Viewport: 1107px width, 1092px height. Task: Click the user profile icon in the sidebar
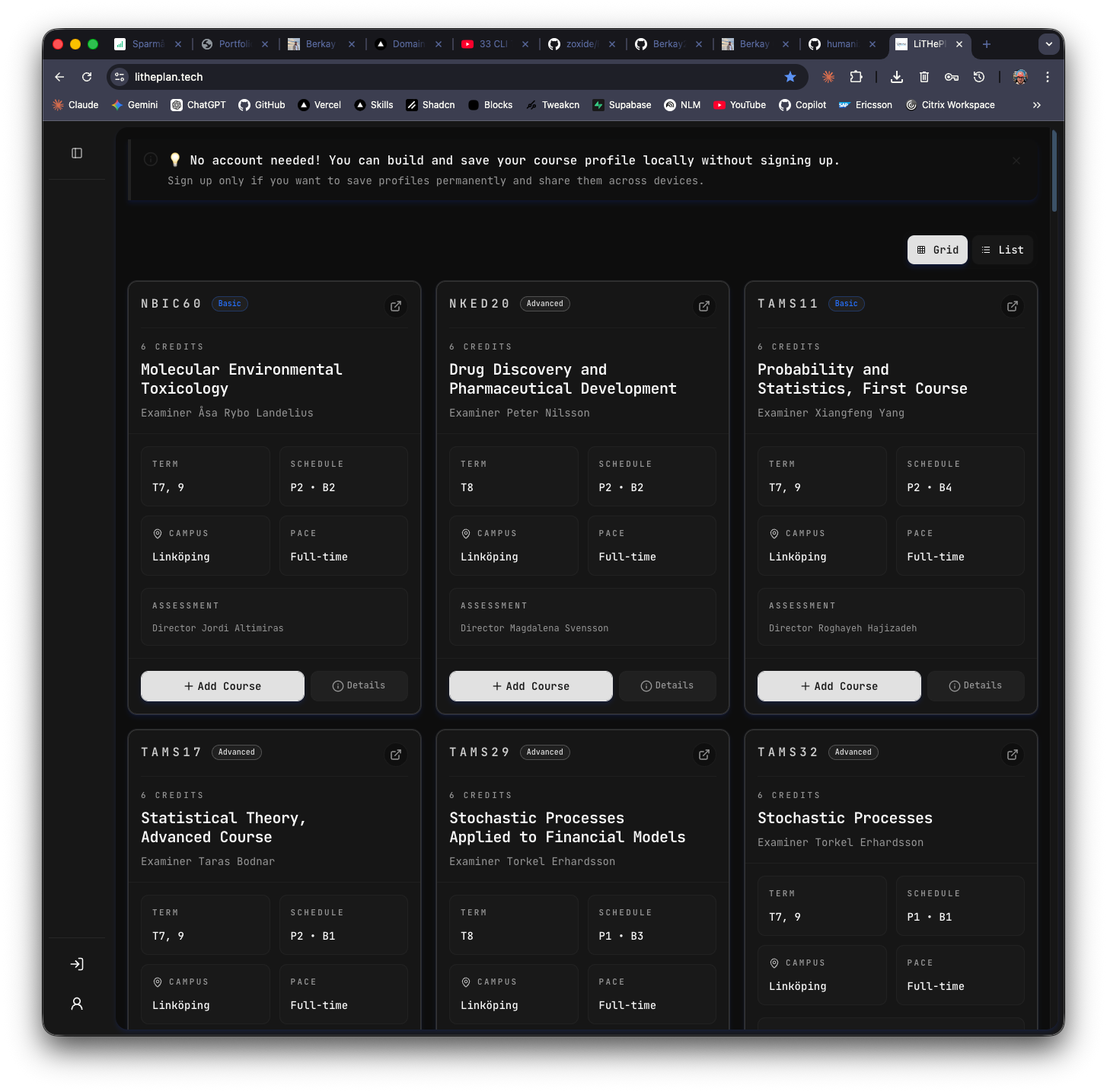[76, 1004]
